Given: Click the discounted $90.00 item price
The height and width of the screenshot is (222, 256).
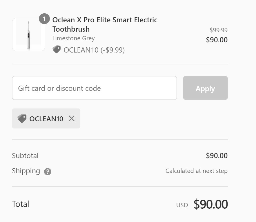Looking at the screenshot, I should pos(217,40).
